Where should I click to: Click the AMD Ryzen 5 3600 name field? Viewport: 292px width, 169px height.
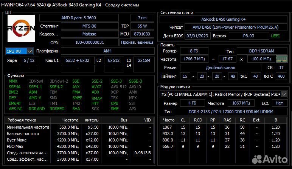[79, 18]
